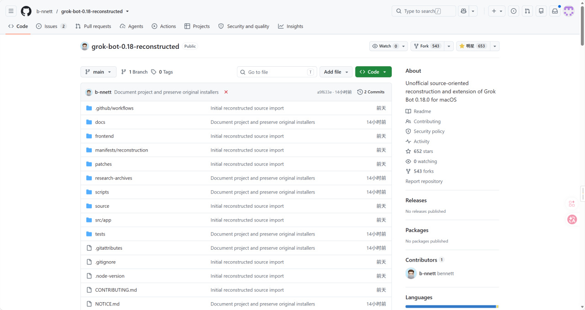Click the folder icon for frontend
This screenshot has width=585, height=310.
coord(89,136)
